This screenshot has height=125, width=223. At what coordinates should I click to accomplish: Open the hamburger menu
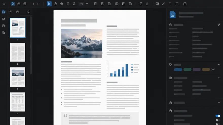(4, 4)
